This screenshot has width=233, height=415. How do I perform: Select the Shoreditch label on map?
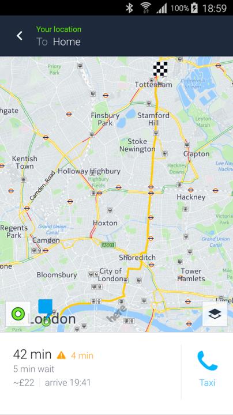coord(137,257)
